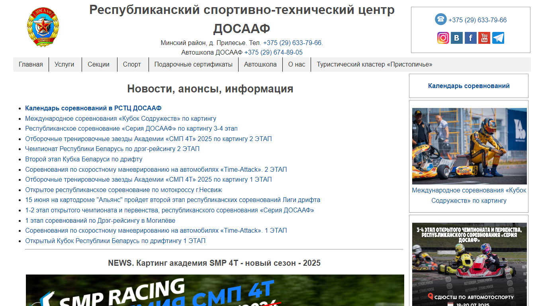This screenshot has width=544, height=306.
Task: Open the Главная menu item
Action: tap(31, 65)
